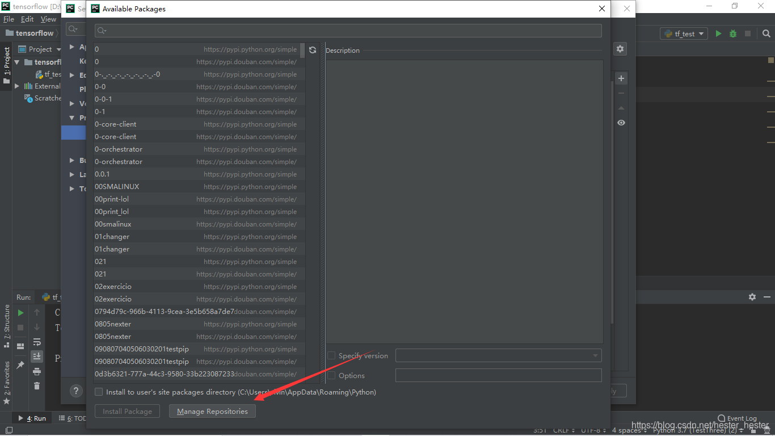Open the File menu

click(9, 19)
